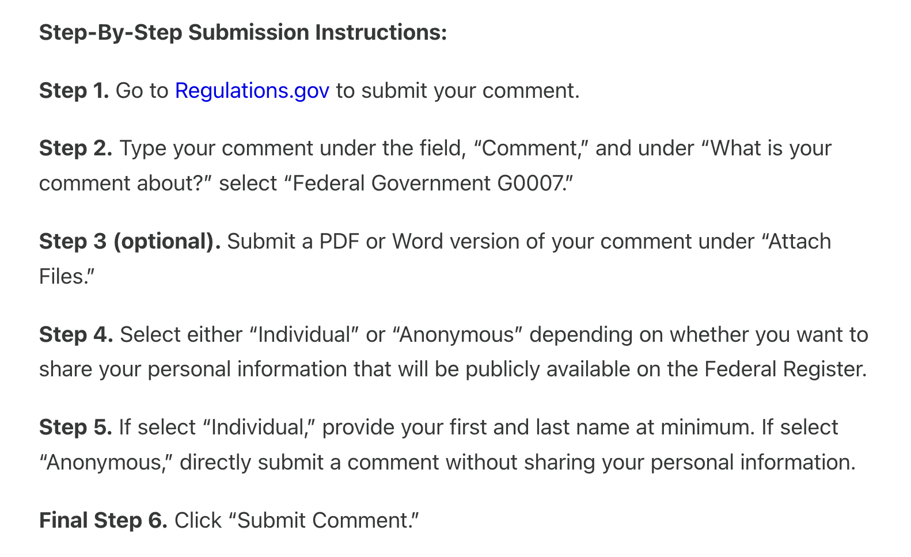Click the Step-By-Step Submission Instructions heading
This screenshot has height=557, width=911.
(243, 33)
